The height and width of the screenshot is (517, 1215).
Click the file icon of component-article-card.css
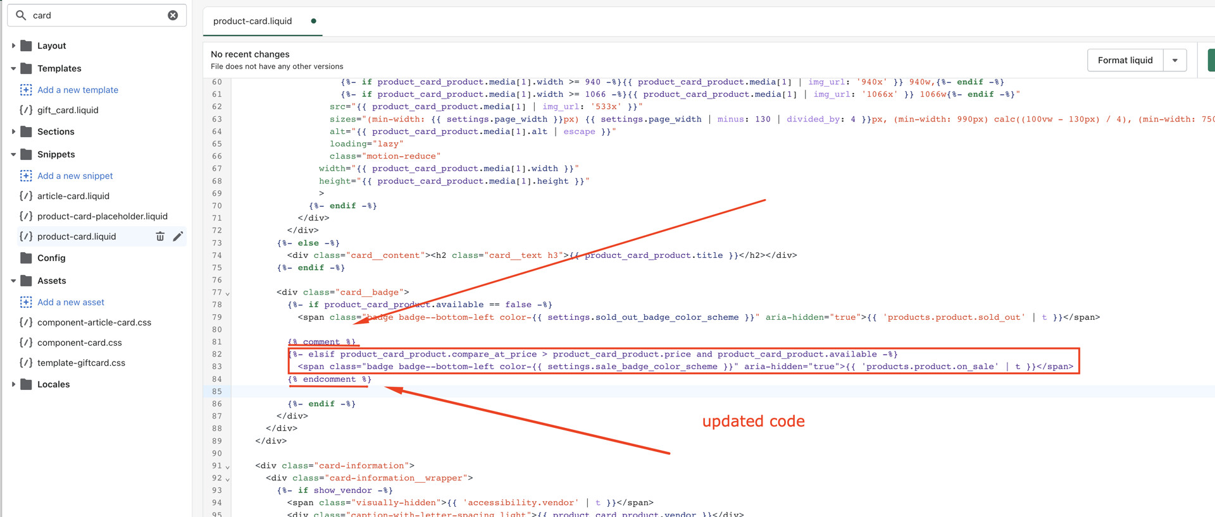(x=26, y=322)
